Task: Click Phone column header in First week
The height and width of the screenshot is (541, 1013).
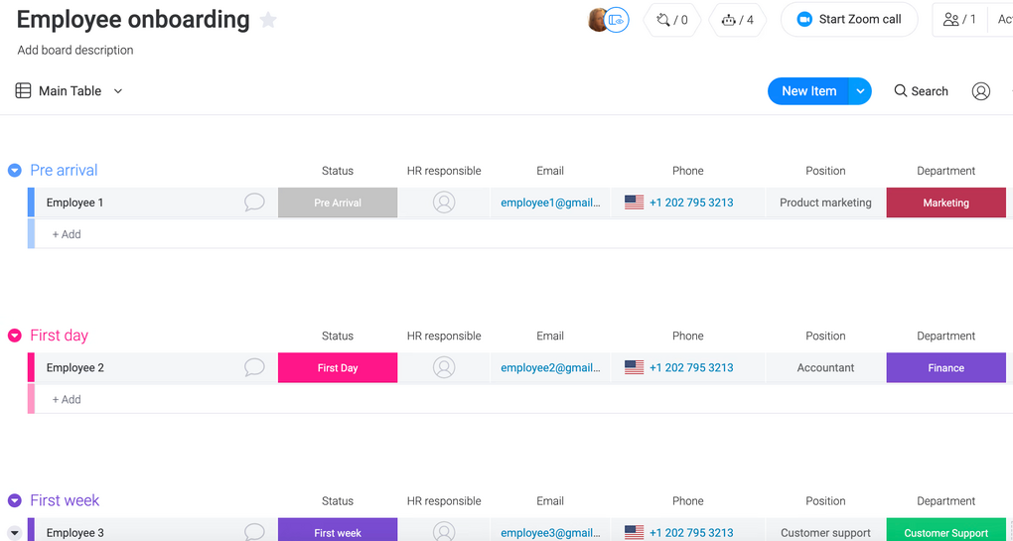Action: 688,501
